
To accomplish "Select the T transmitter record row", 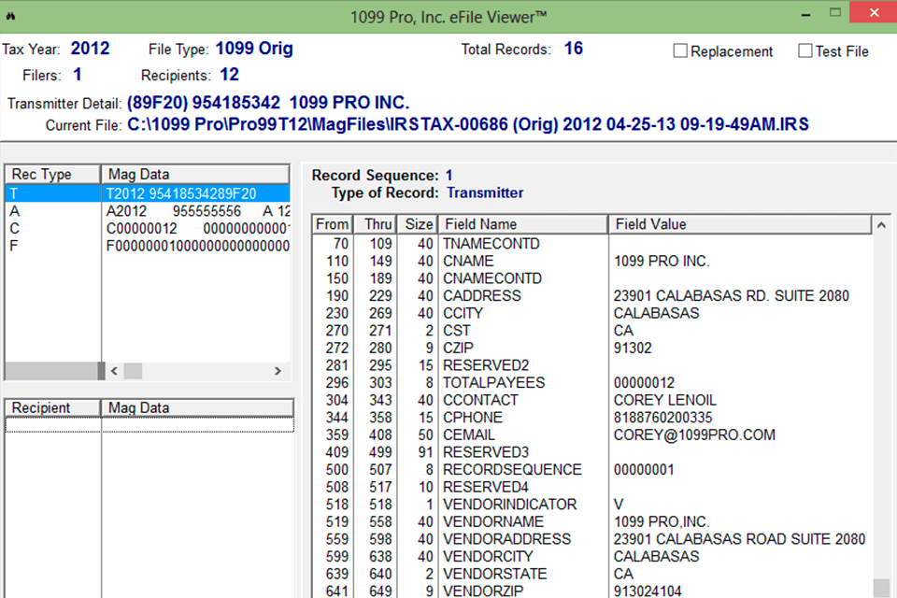I will click(148, 193).
